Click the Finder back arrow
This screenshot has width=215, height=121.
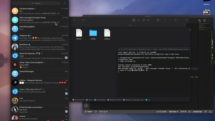74,20
